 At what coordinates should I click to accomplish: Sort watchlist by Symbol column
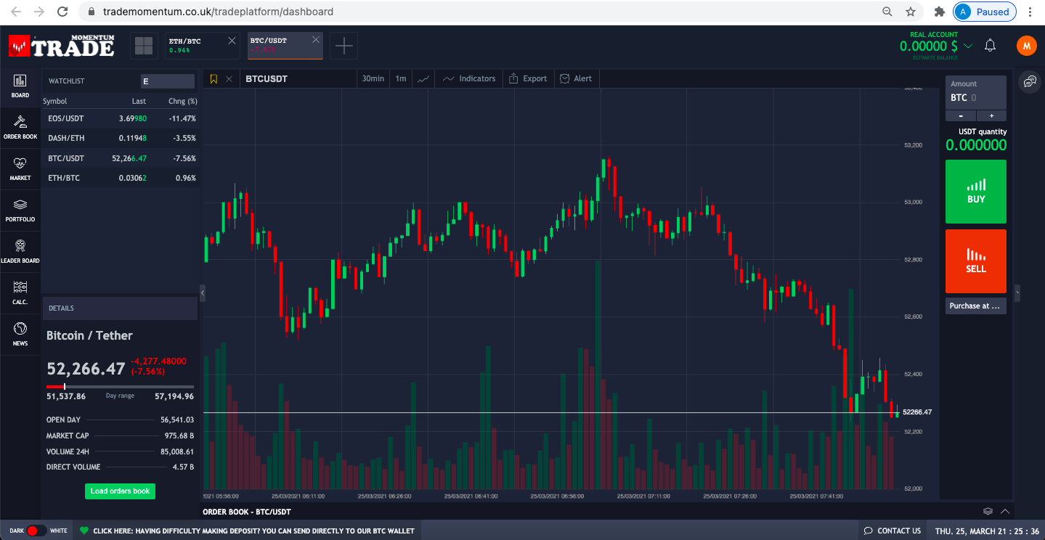[55, 101]
